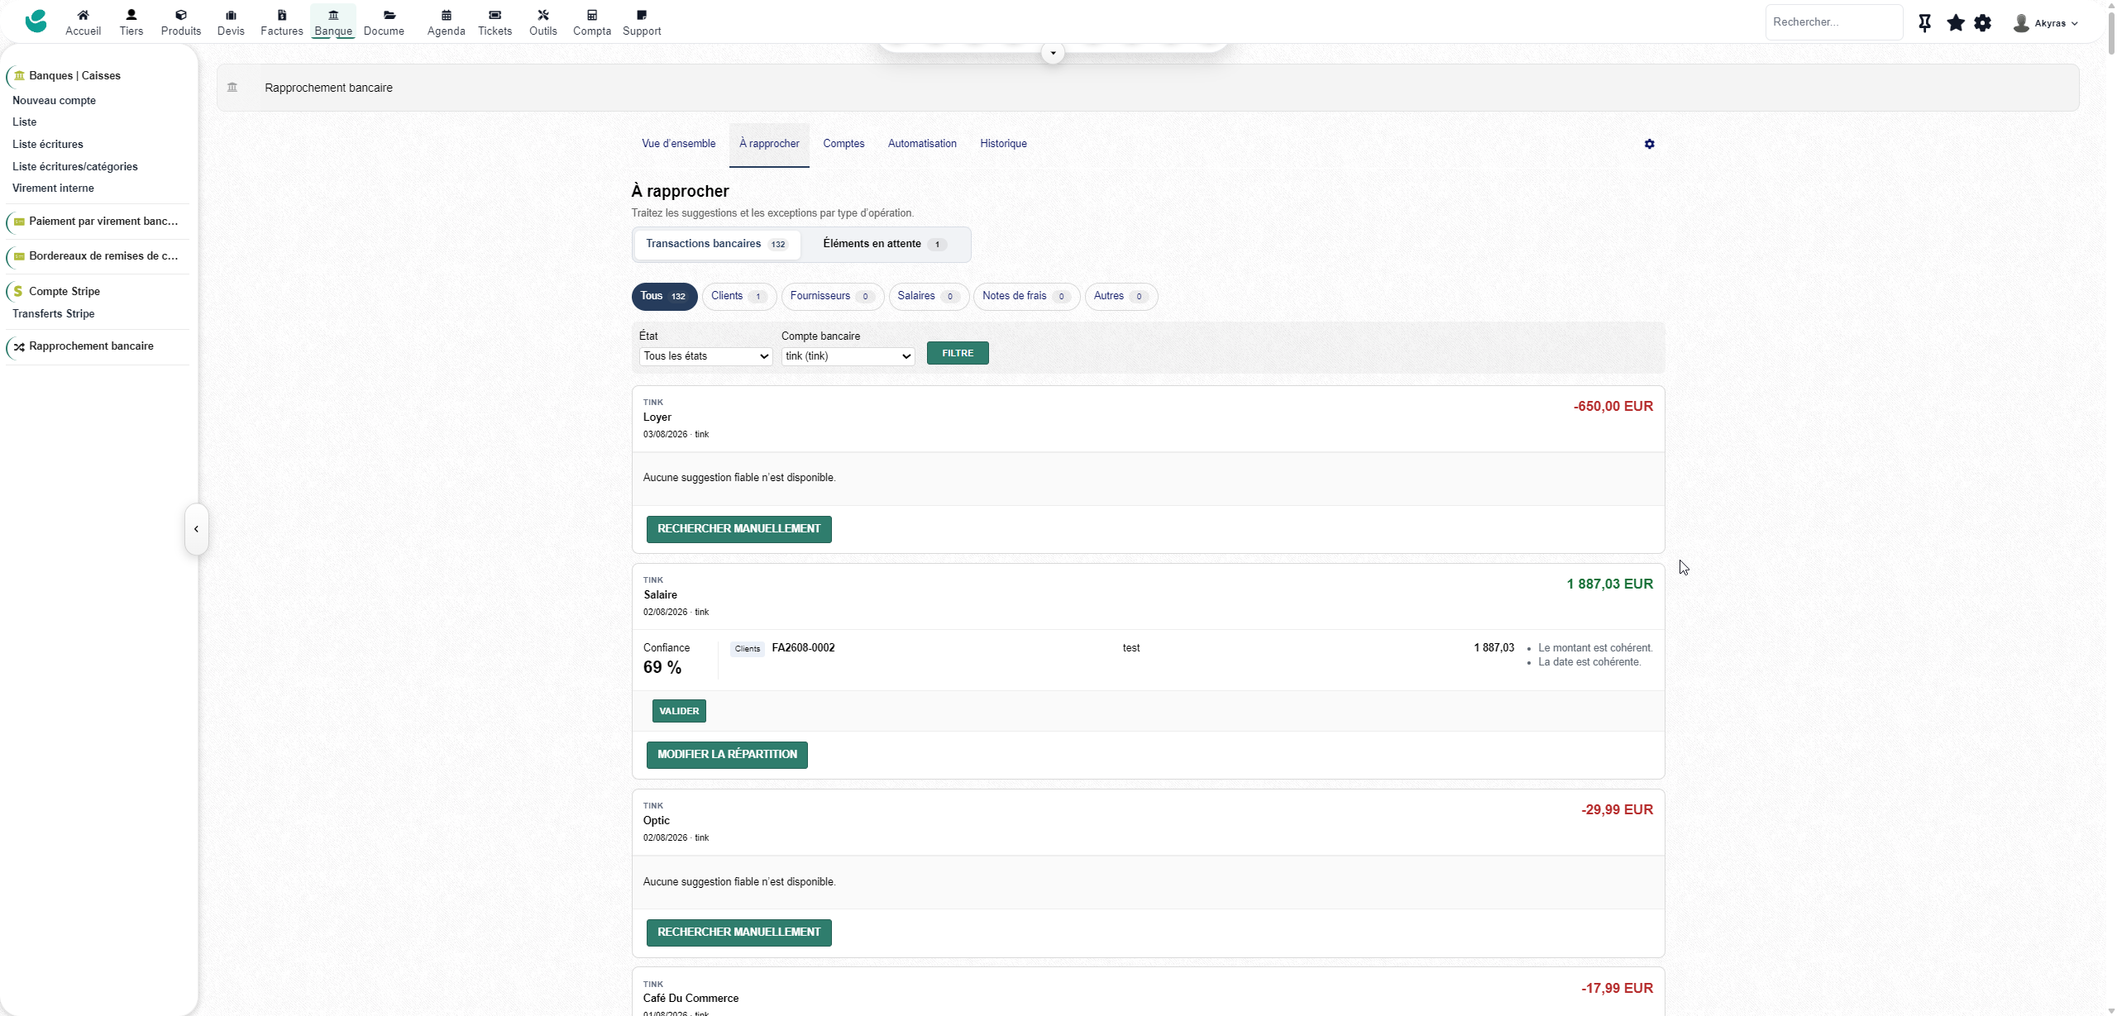2117x1016 pixels.
Task: Select Éléments en attente sub-tab
Action: 885,244
